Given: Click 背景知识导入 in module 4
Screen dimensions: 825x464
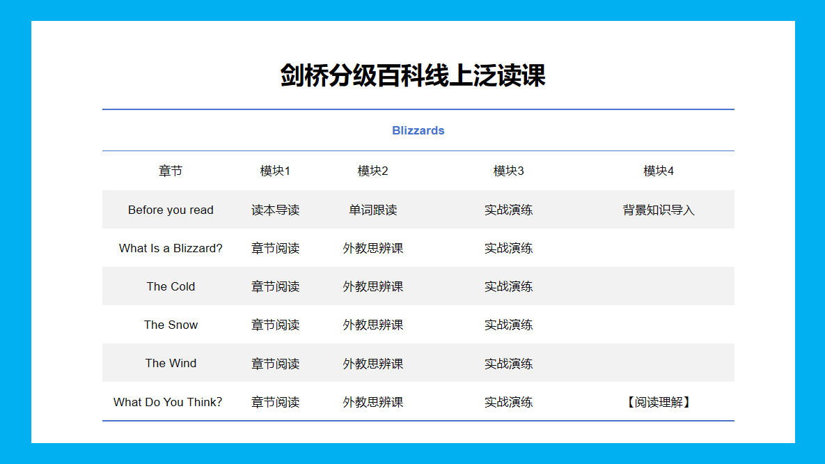Looking at the screenshot, I should [x=657, y=209].
